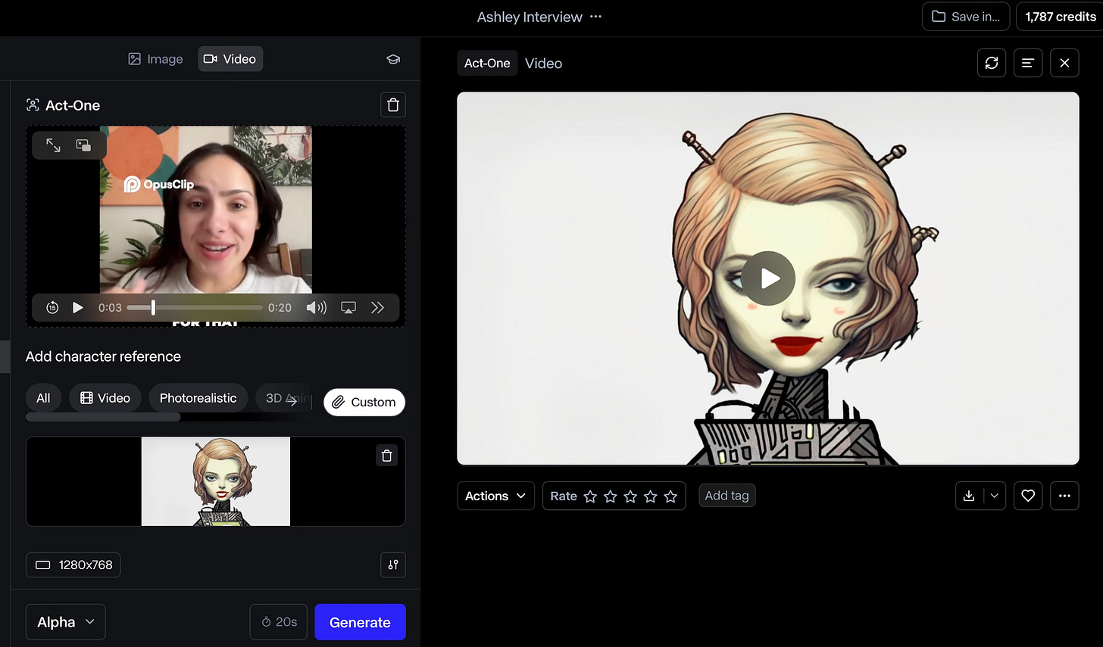Rate output three stars
1103x647 pixels.
tap(630, 496)
